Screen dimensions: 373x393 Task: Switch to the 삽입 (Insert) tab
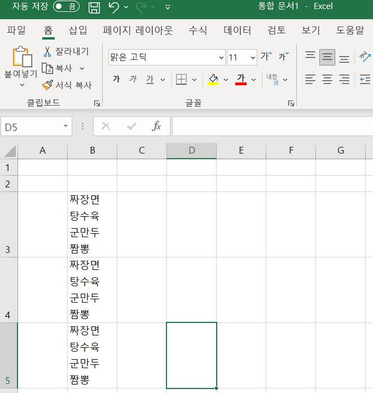pos(78,30)
